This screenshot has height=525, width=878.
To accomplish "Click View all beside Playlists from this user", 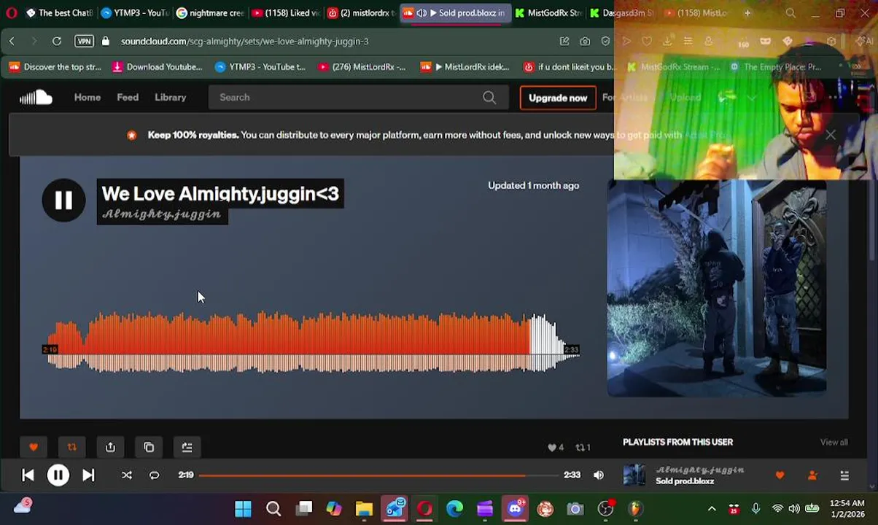I will [x=834, y=443].
